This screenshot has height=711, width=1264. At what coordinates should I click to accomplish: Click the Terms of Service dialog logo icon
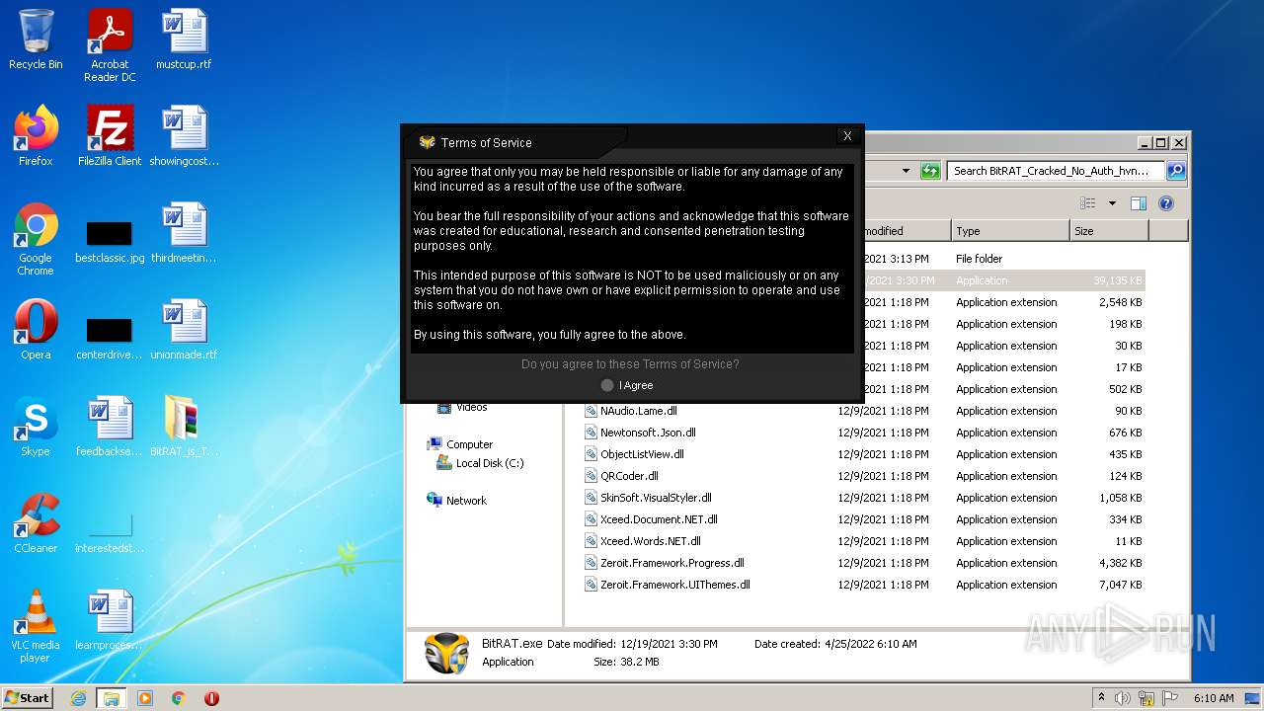coord(427,142)
